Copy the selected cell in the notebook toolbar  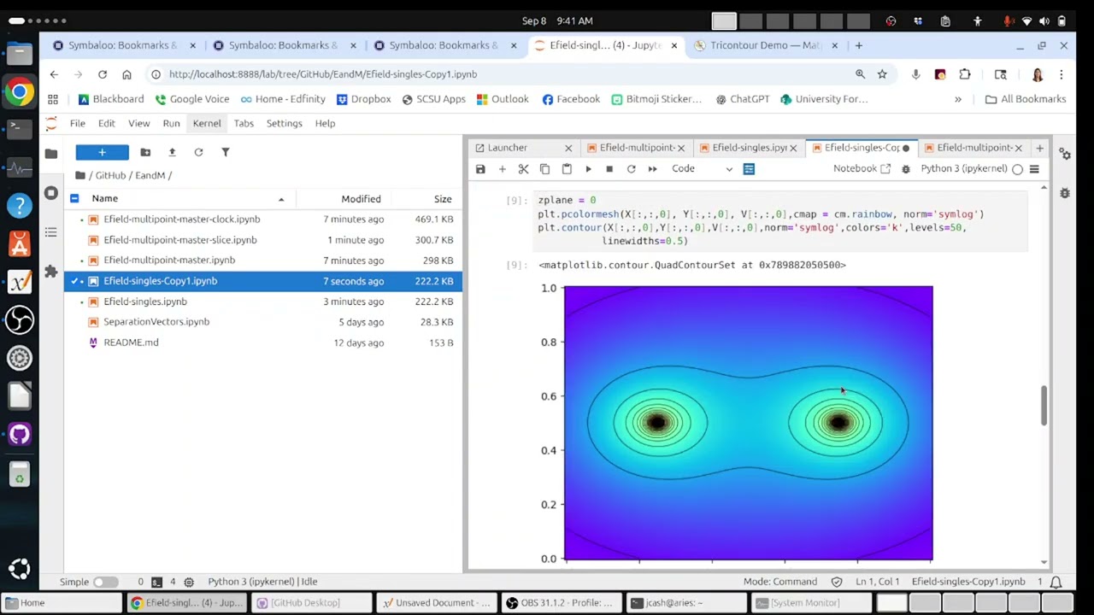tap(544, 169)
